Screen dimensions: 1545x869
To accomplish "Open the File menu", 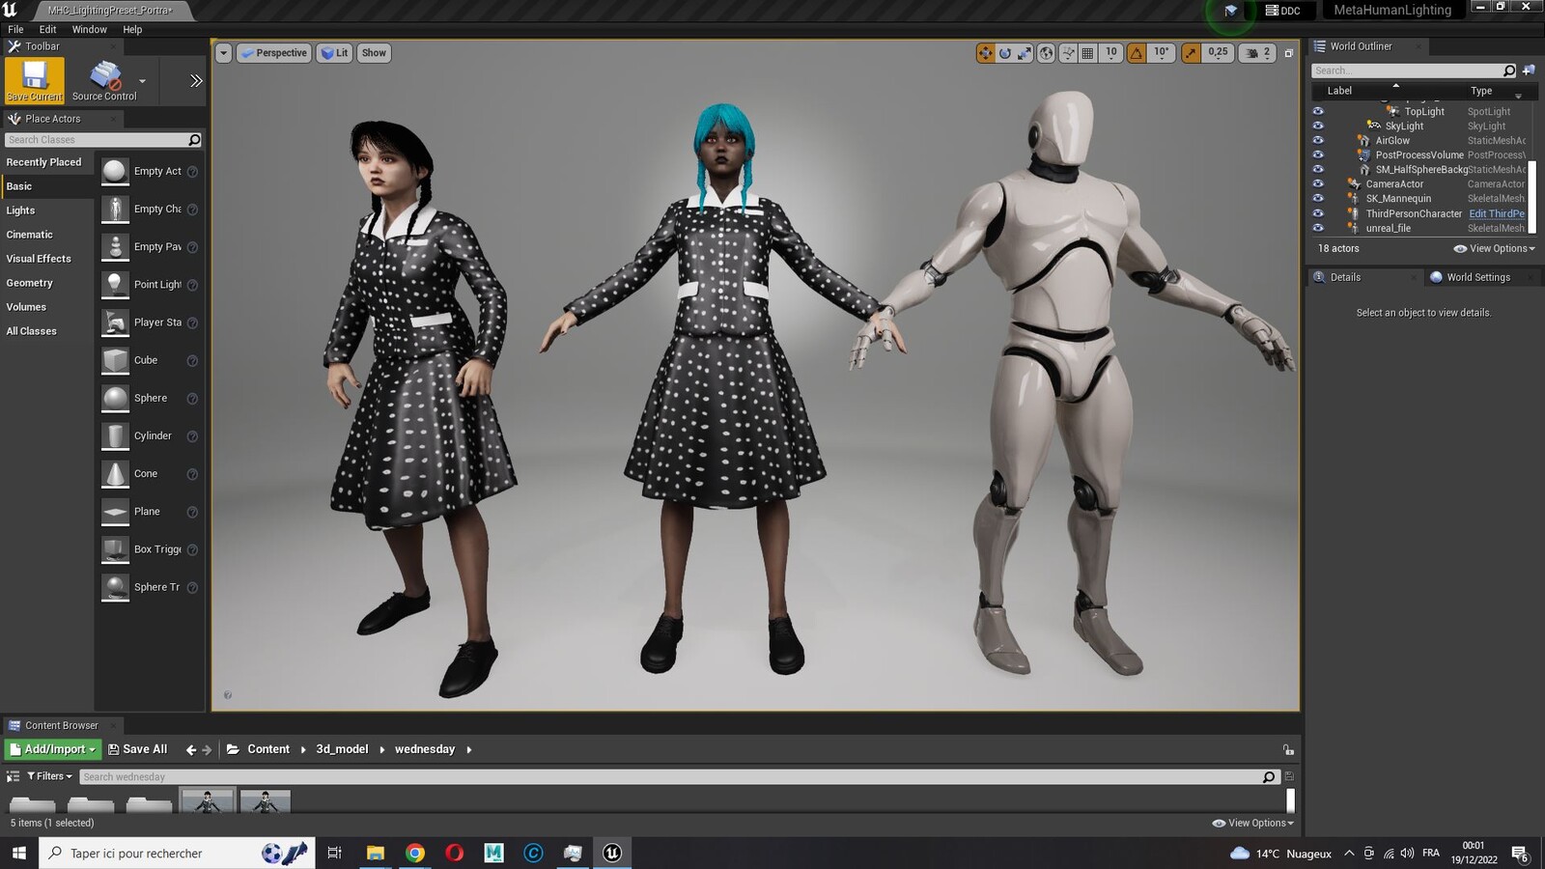I will pos(15,29).
